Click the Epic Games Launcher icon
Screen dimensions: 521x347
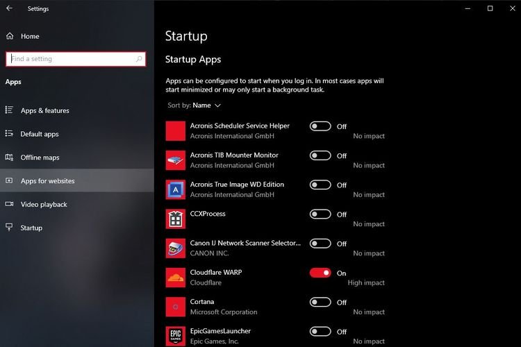(176, 336)
